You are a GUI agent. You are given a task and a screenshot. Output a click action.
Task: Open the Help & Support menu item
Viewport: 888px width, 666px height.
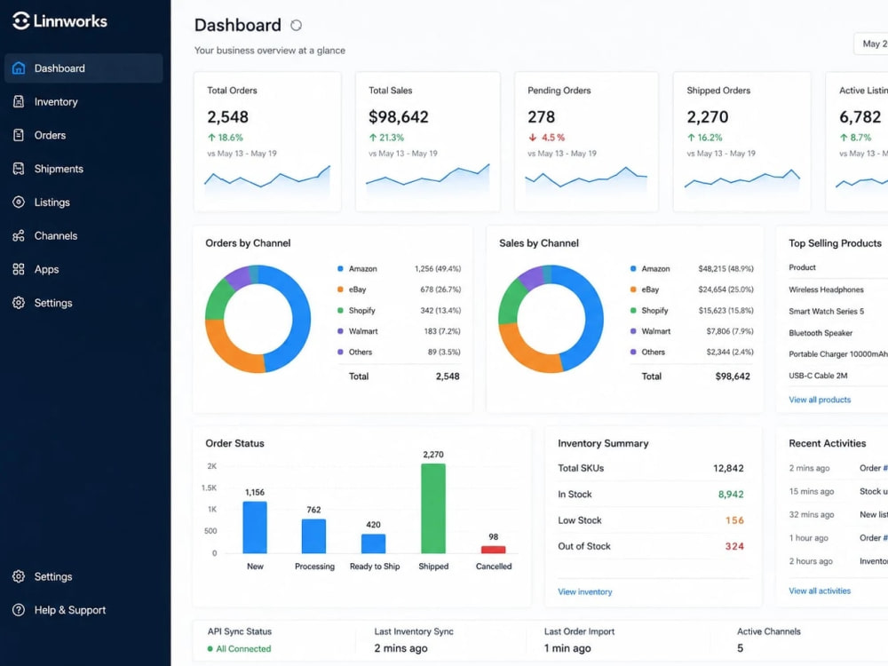[x=83, y=610]
